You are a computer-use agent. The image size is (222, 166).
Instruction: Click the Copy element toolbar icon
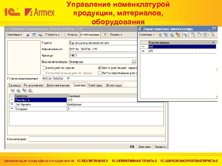[x=40, y=35]
